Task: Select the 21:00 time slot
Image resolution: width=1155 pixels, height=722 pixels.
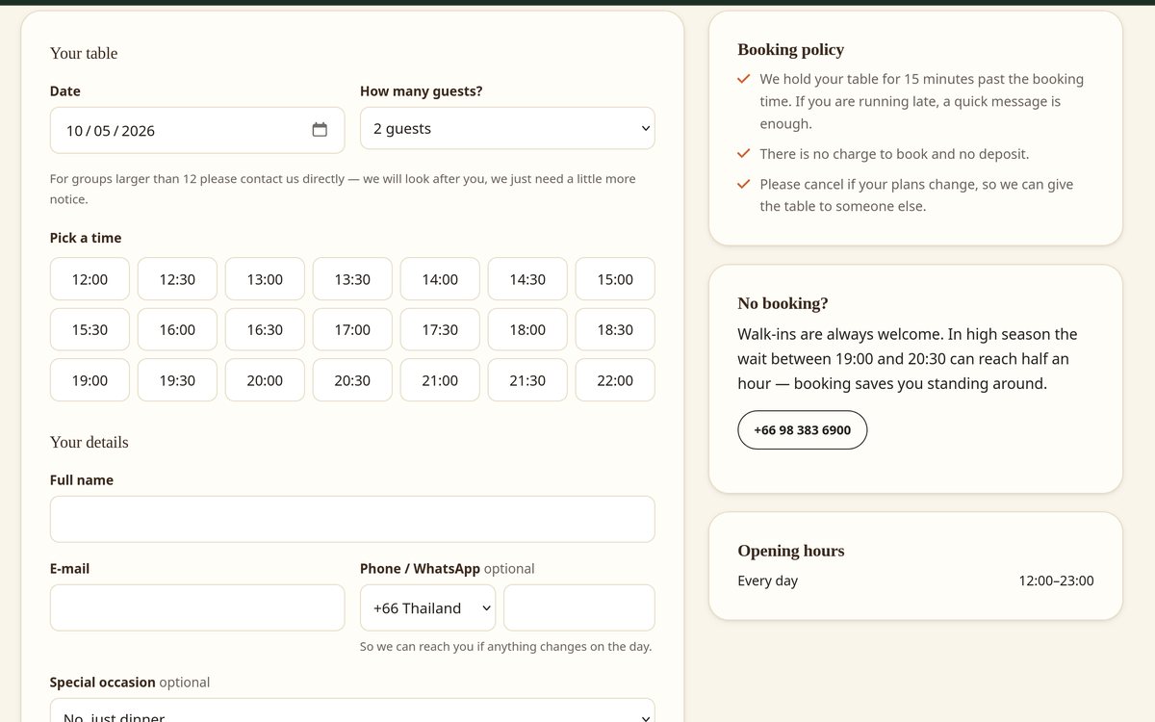Action: tap(440, 380)
